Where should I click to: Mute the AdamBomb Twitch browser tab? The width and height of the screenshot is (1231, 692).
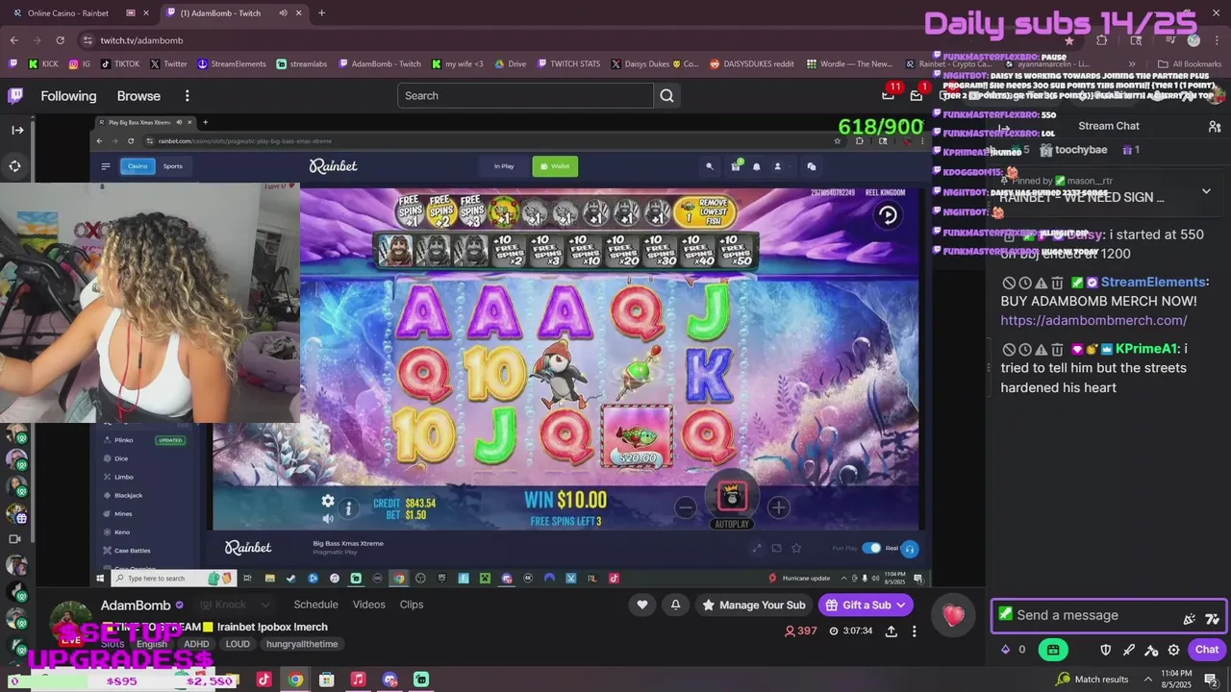point(283,13)
